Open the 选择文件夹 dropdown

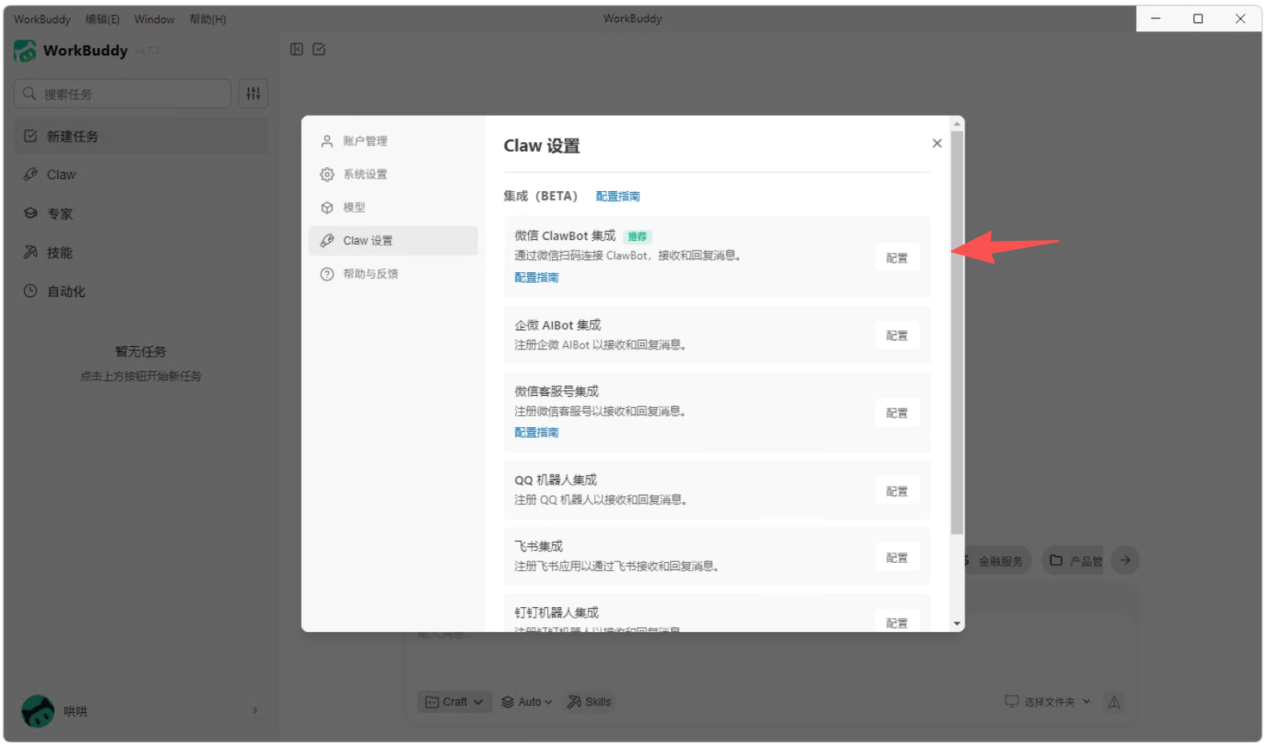[x=1048, y=702]
